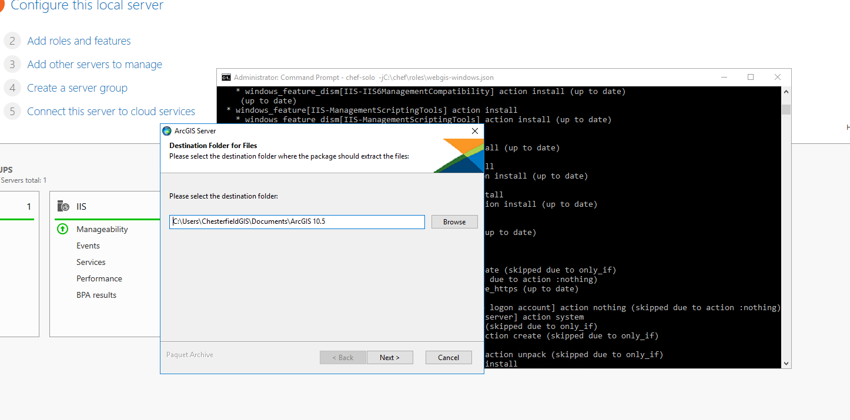Click step number 5 circle
Image resolution: width=850 pixels, height=420 pixels.
12,111
